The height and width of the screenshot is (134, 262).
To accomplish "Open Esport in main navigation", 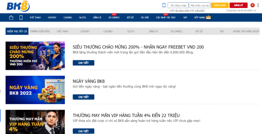I will tap(52, 17).
